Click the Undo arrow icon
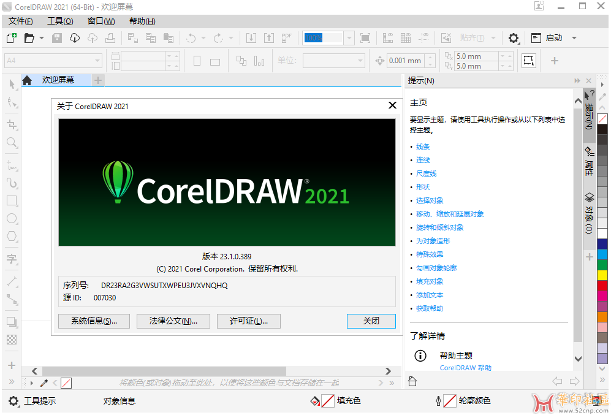611x415 pixels. pos(191,38)
